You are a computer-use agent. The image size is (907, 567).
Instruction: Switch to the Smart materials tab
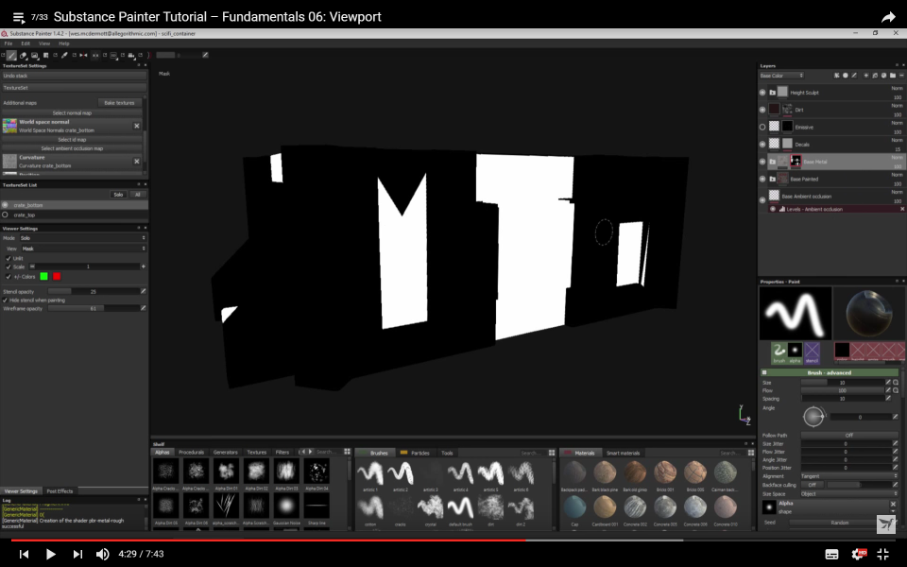623,453
